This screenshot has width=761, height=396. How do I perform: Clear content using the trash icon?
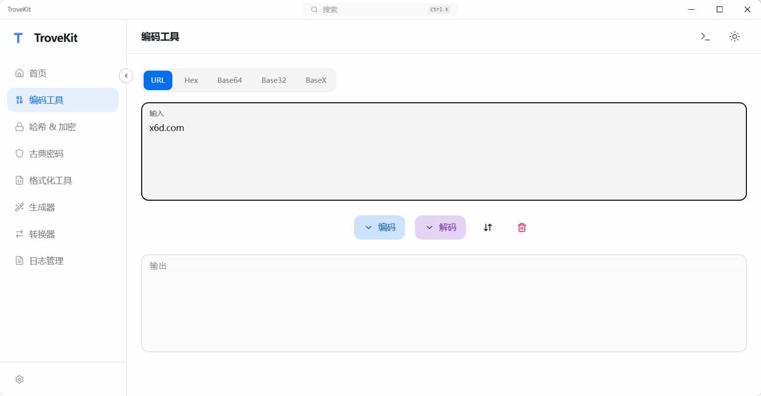[521, 227]
